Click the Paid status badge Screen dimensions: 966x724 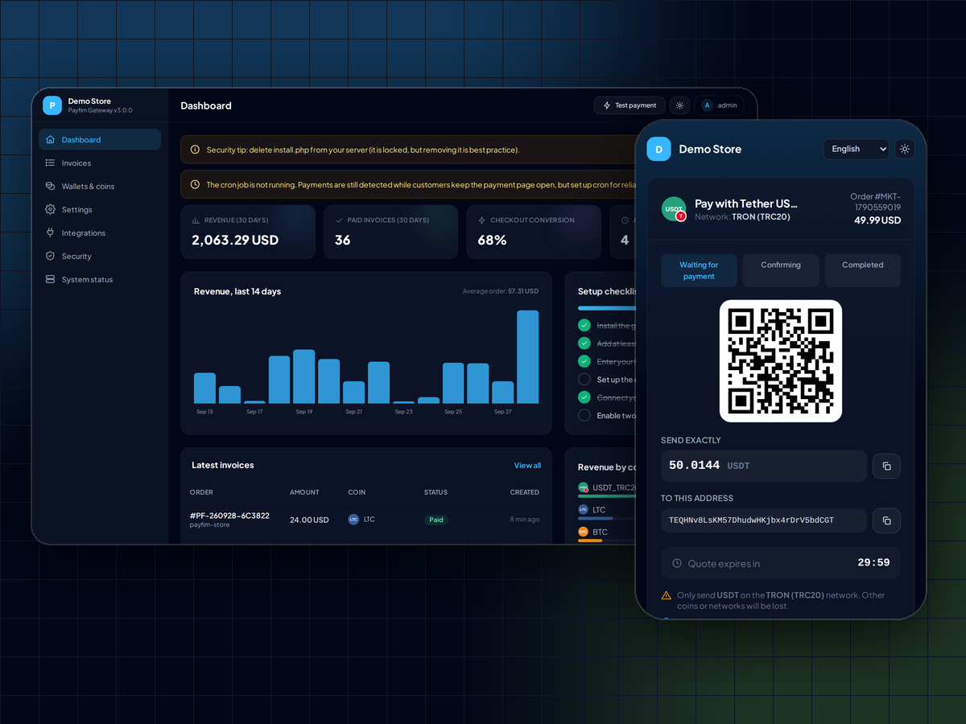click(436, 520)
